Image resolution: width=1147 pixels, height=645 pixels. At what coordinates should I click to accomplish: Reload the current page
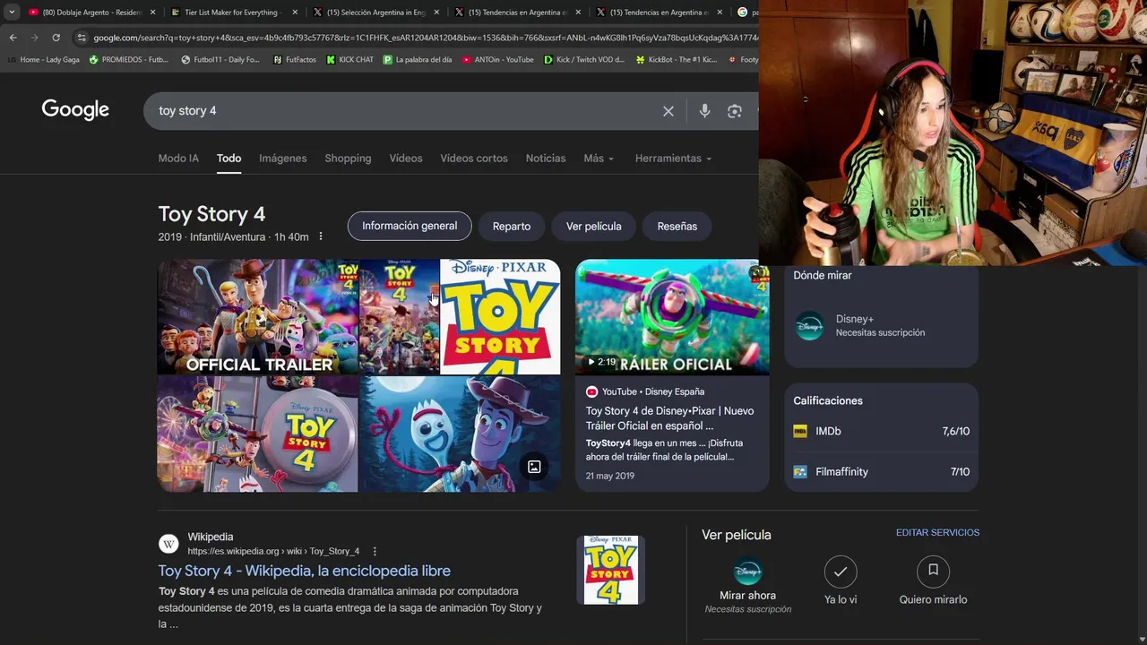[x=56, y=38]
